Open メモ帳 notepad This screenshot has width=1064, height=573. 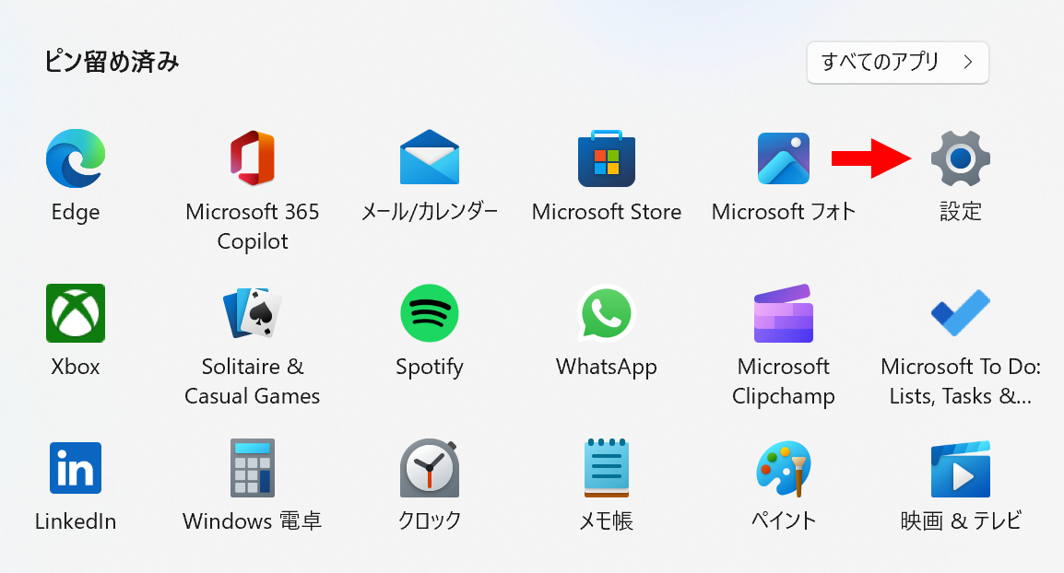tap(607, 468)
